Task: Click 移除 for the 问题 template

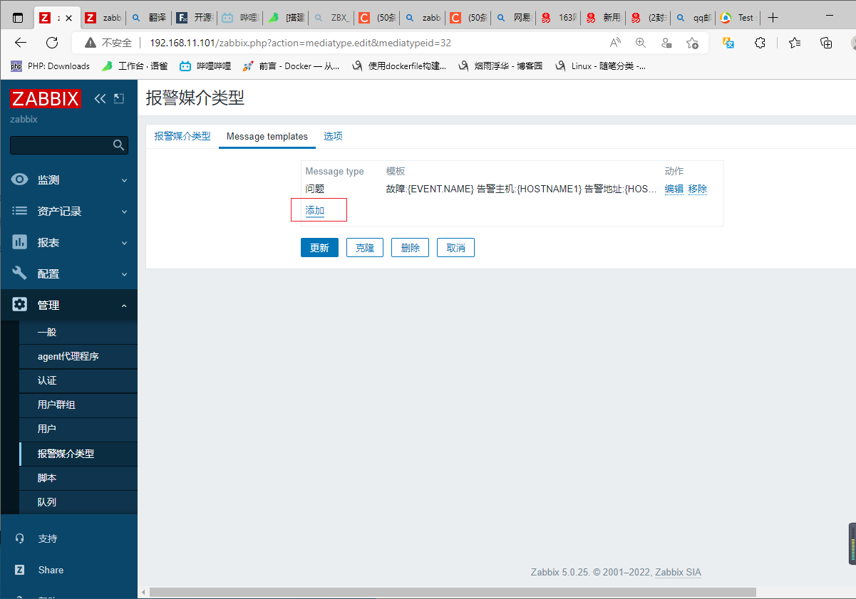Action: tap(698, 189)
